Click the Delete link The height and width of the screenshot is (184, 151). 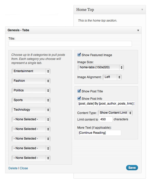click(13, 168)
